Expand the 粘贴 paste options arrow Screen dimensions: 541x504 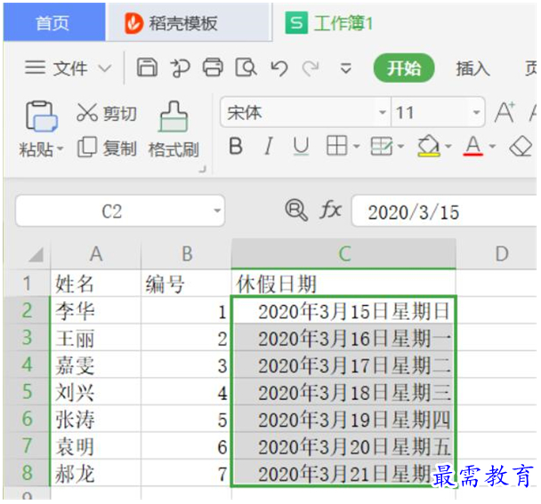60,149
